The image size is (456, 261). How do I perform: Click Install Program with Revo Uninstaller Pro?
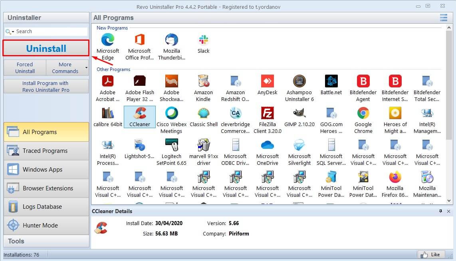[46, 86]
